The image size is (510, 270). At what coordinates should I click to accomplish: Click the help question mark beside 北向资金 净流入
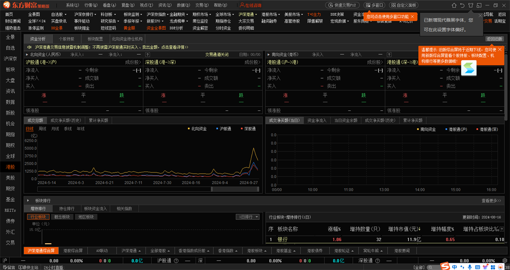(x=147, y=55)
